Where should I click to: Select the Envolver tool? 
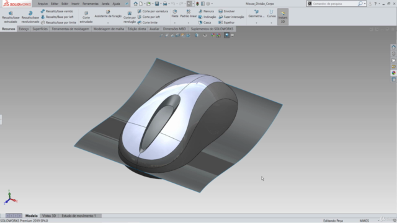pos(226,11)
